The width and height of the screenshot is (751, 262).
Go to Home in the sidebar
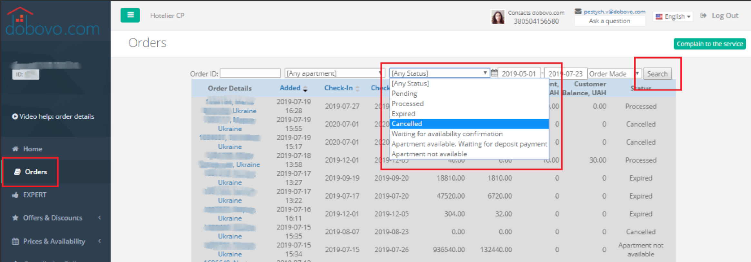33,149
